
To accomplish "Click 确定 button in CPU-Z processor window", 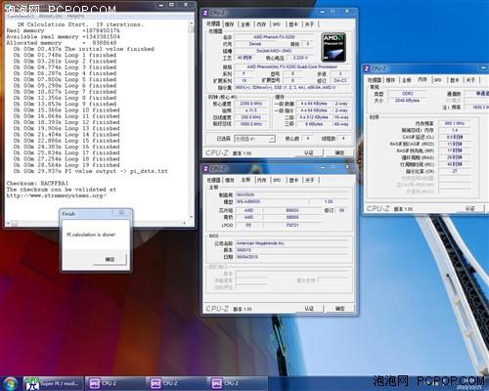I will pos(339,152).
